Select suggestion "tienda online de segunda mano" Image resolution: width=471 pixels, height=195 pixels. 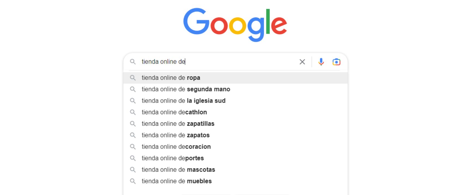coord(186,89)
